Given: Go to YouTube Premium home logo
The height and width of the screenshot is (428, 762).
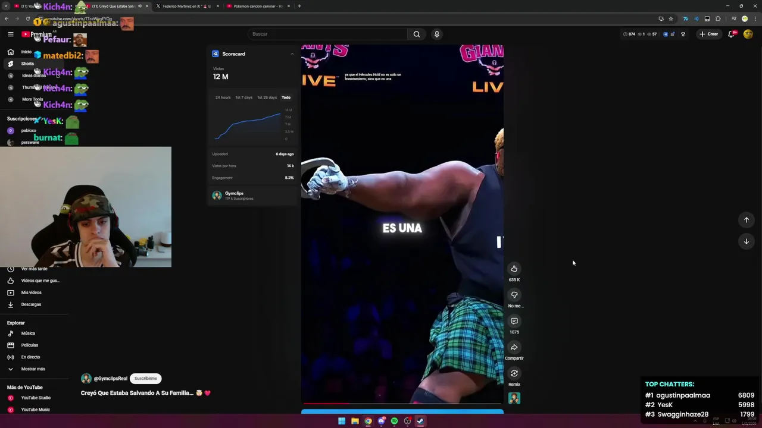Looking at the screenshot, I should pos(36,34).
